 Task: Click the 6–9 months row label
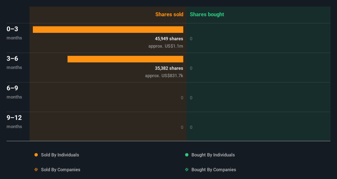(x=14, y=92)
